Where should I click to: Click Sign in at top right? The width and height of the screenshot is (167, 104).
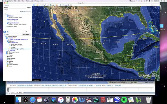[152, 5]
